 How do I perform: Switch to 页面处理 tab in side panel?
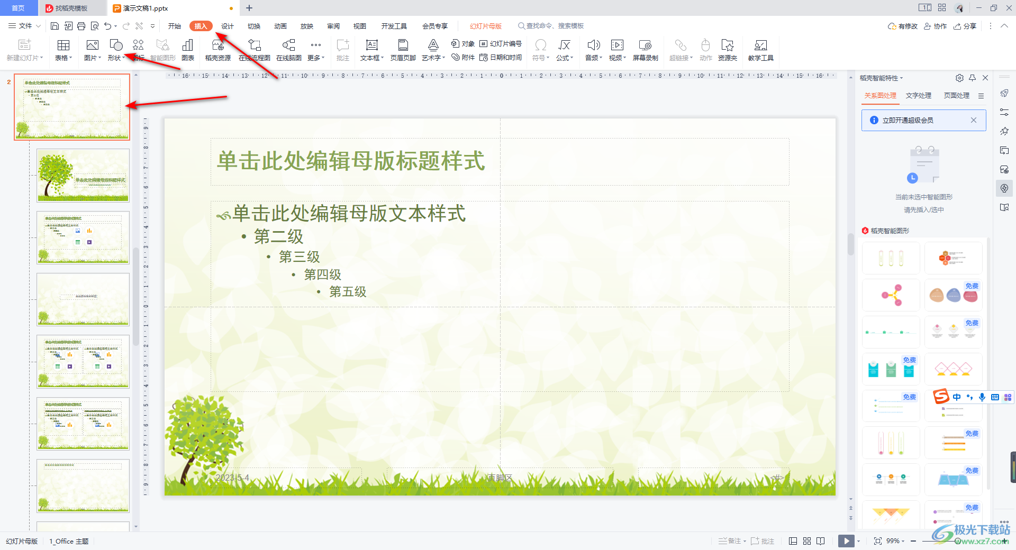click(957, 96)
